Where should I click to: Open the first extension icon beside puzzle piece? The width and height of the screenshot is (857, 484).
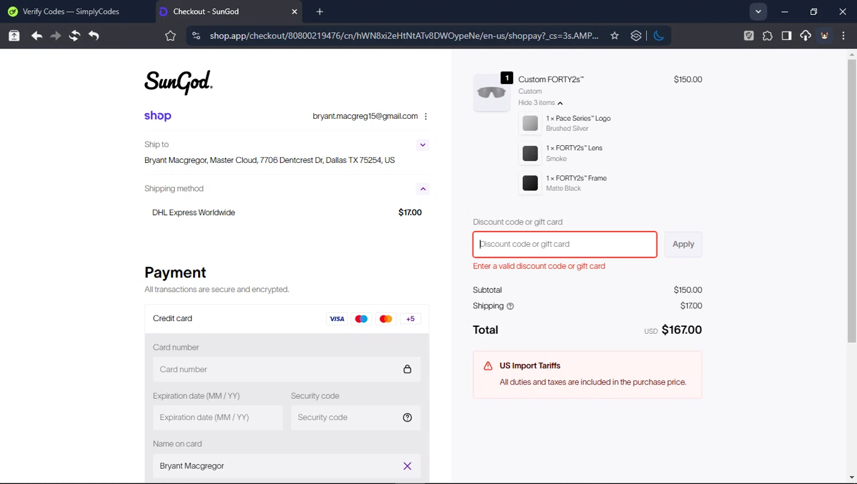(748, 35)
